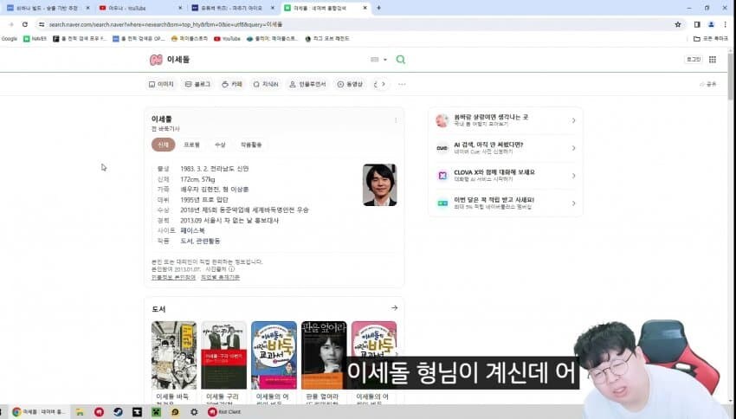Open the settings gear in taskbar

(194, 412)
